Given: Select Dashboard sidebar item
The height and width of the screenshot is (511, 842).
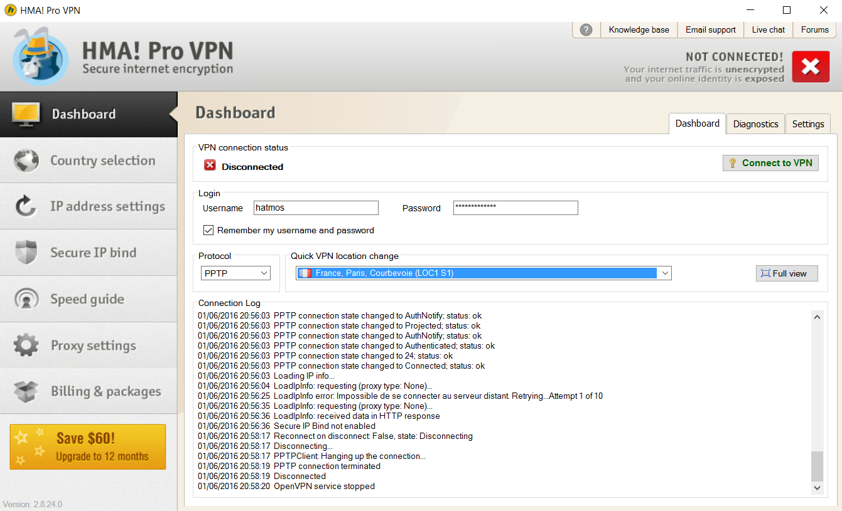Looking at the screenshot, I should coord(89,114).
